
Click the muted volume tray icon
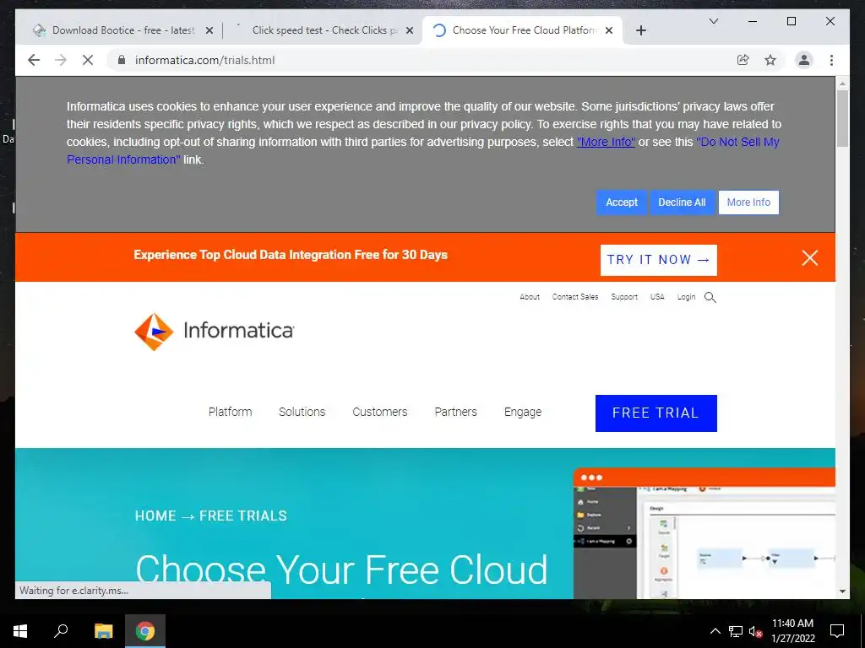tap(755, 631)
